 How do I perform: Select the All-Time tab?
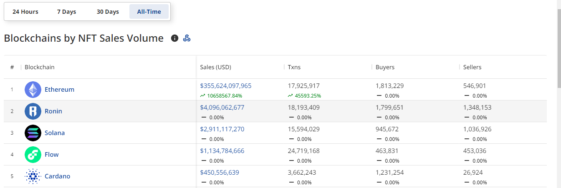point(149,12)
